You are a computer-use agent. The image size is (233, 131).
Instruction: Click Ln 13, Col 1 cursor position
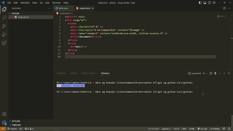pyautogui.click(x=154, y=129)
